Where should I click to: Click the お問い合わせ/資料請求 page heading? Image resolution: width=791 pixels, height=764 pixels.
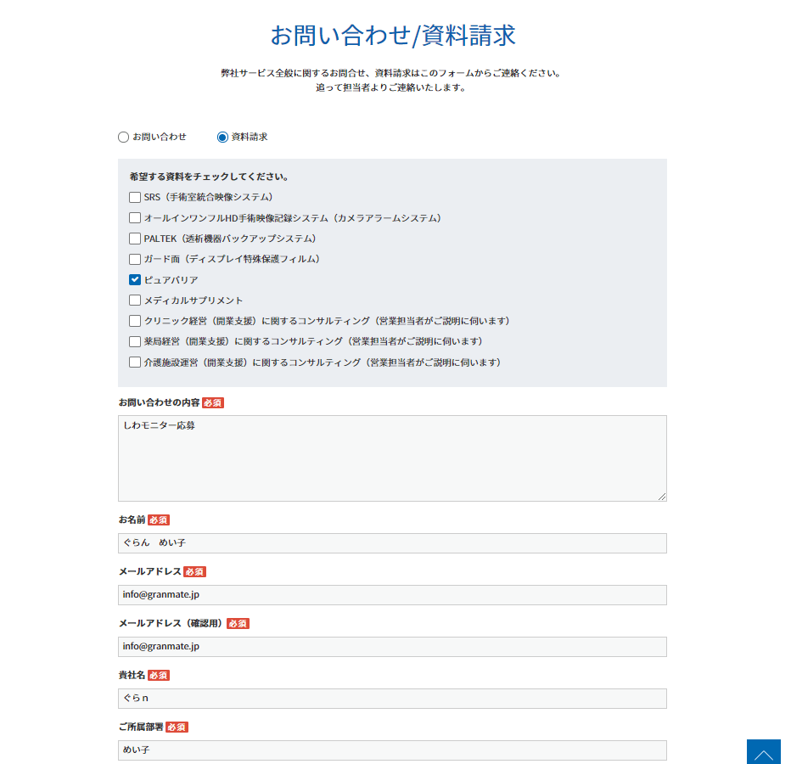(393, 36)
